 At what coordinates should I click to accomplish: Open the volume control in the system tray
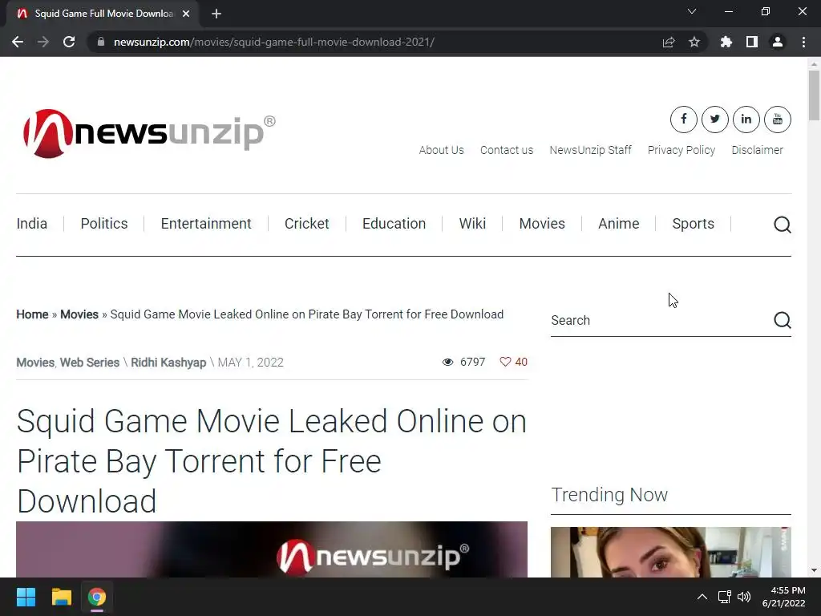pos(744,597)
